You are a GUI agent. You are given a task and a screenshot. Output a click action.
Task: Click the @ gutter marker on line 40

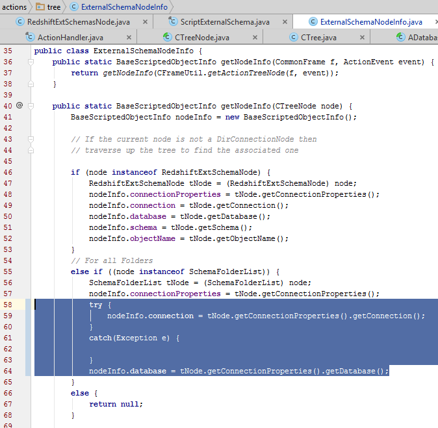click(19, 105)
